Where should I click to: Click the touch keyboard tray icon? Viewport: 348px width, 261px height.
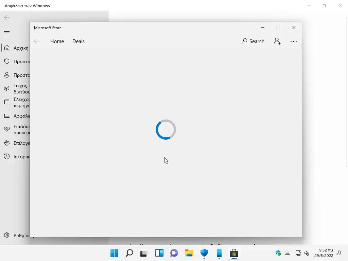point(288,253)
